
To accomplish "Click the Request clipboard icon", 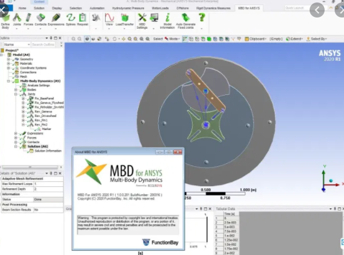I will pyautogui.click(x=83, y=18).
